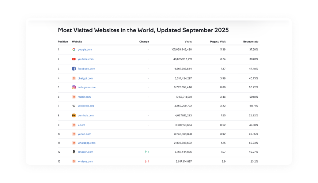The height and width of the screenshot is (183, 318).
Task: Select visits value 2,802,808,602
Action: [183, 143]
